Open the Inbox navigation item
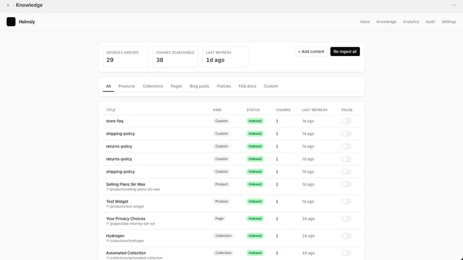 tap(365, 21)
